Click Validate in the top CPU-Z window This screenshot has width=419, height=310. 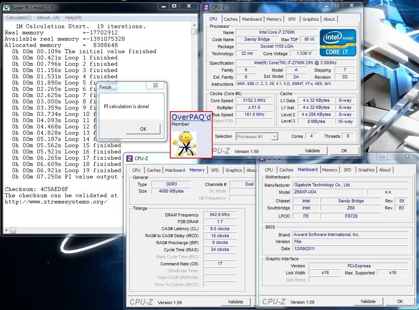312,151
